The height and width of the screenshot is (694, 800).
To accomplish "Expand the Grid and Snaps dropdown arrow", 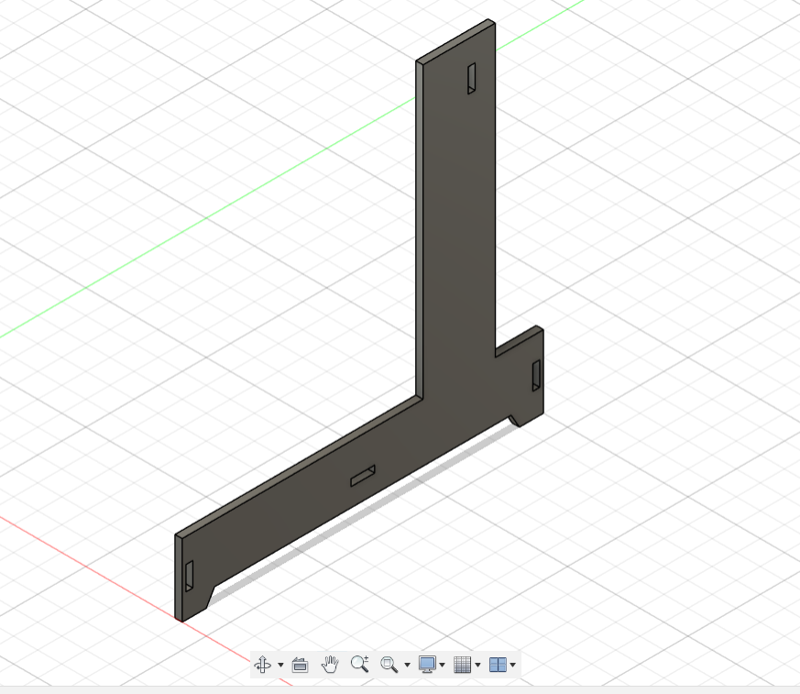I will [x=477, y=665].
